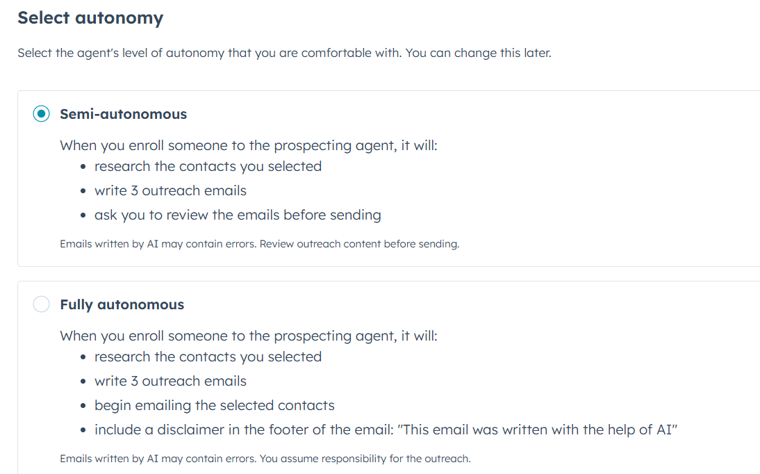Click the prospecting agent intro line under Semi-autonomous
Image resolution: width=760 pixels, height=474 pixels.
tap(249, 145)
